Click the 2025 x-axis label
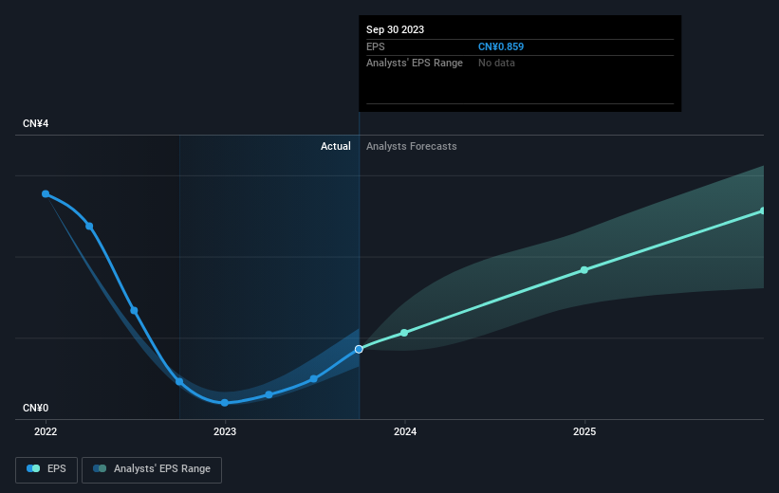 click(584, 432)
